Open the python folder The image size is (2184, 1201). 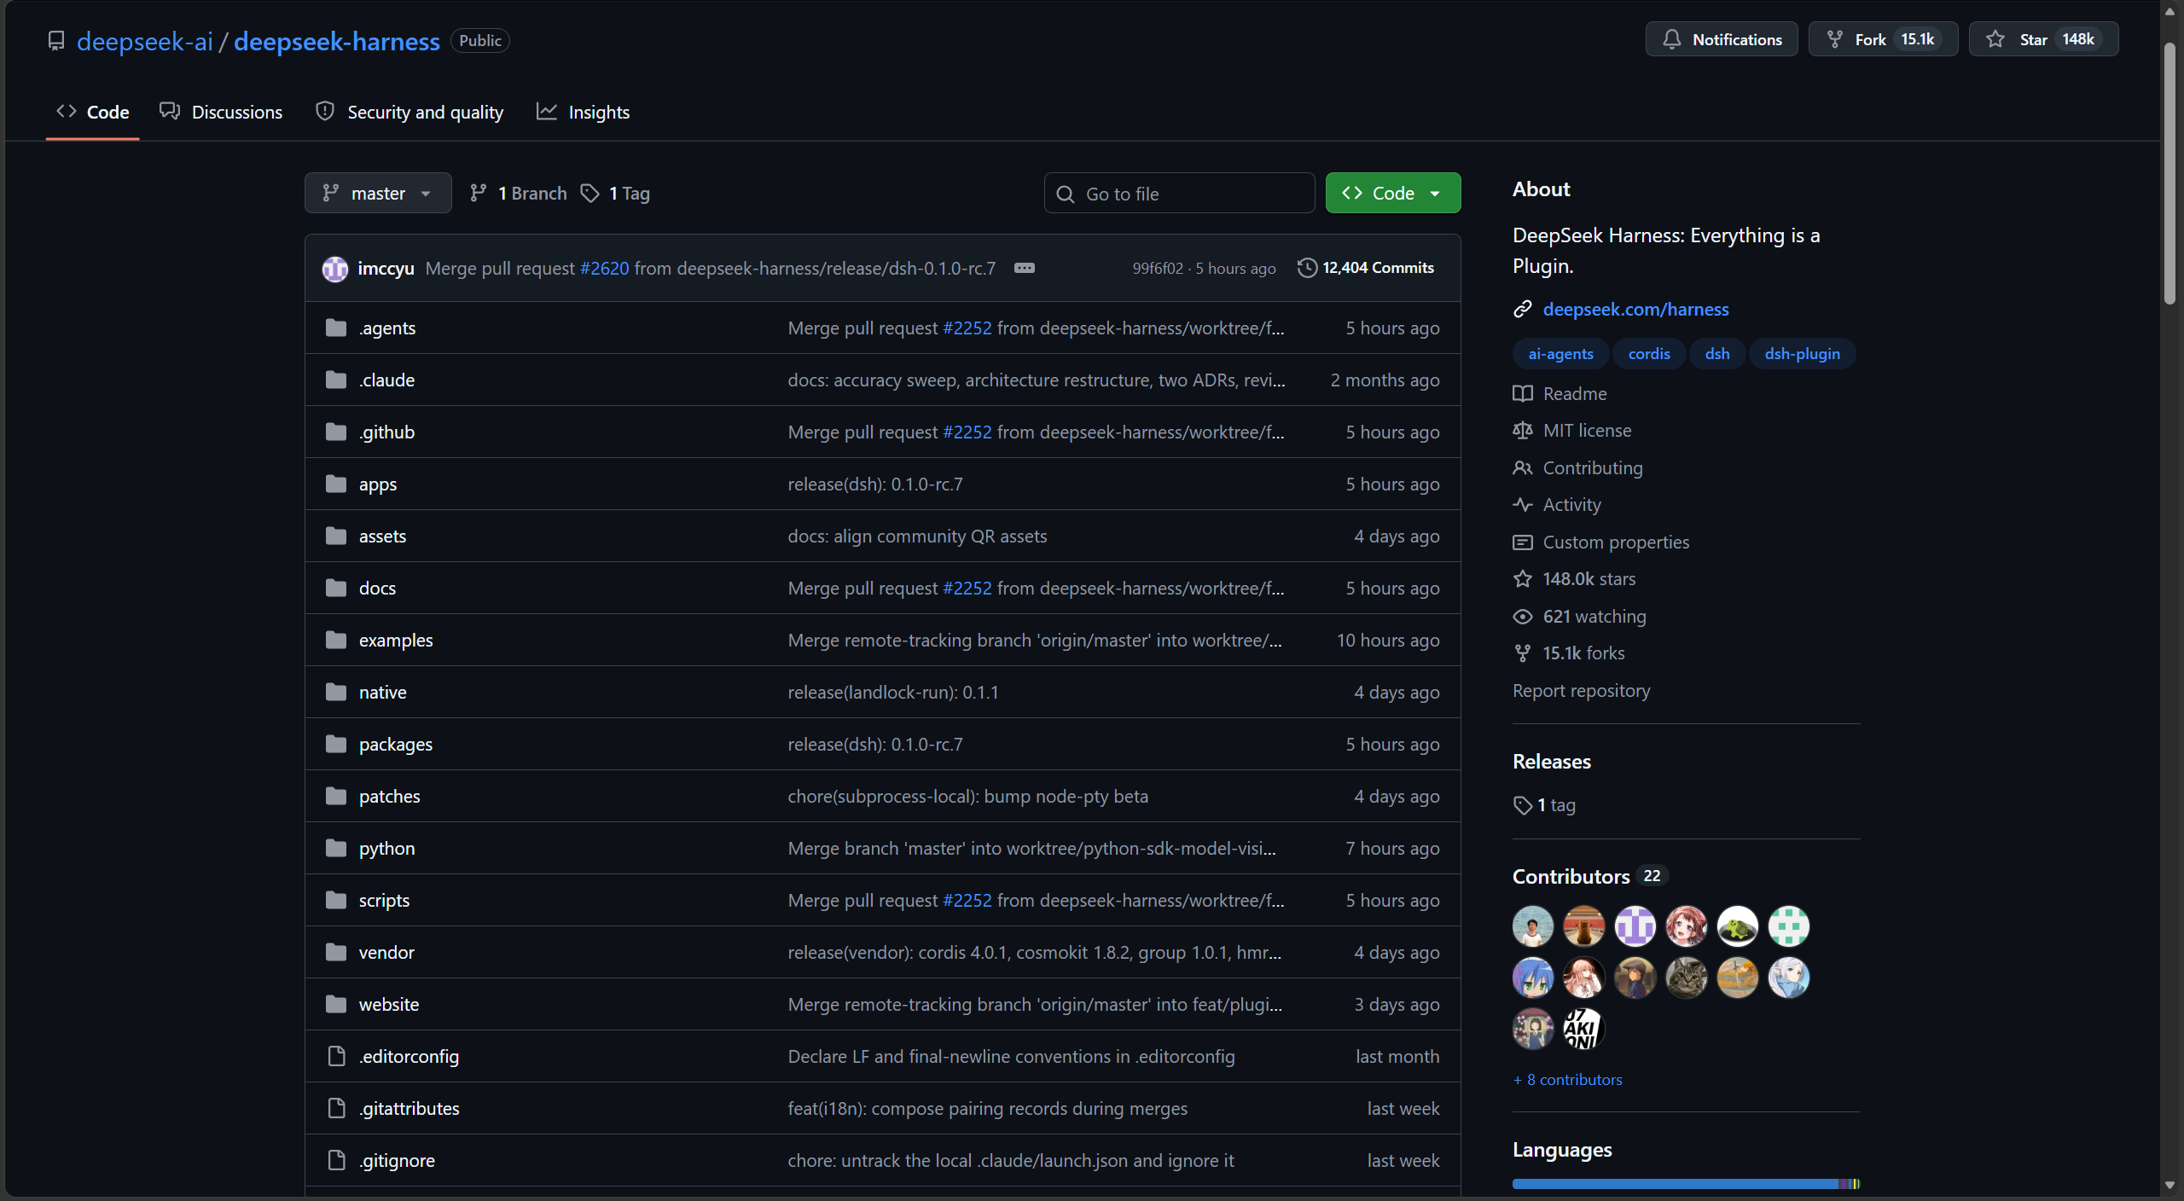click(x=387, y=849)
